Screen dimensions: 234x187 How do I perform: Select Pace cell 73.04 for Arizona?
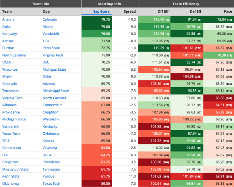coord(219,19)
